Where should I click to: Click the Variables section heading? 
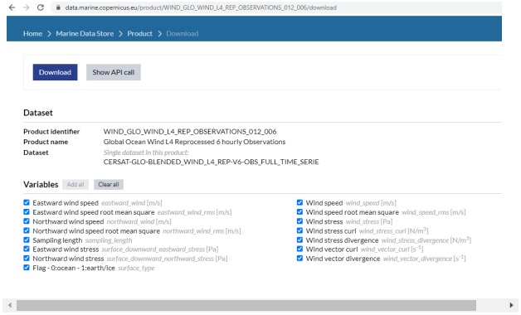[41, 185]
